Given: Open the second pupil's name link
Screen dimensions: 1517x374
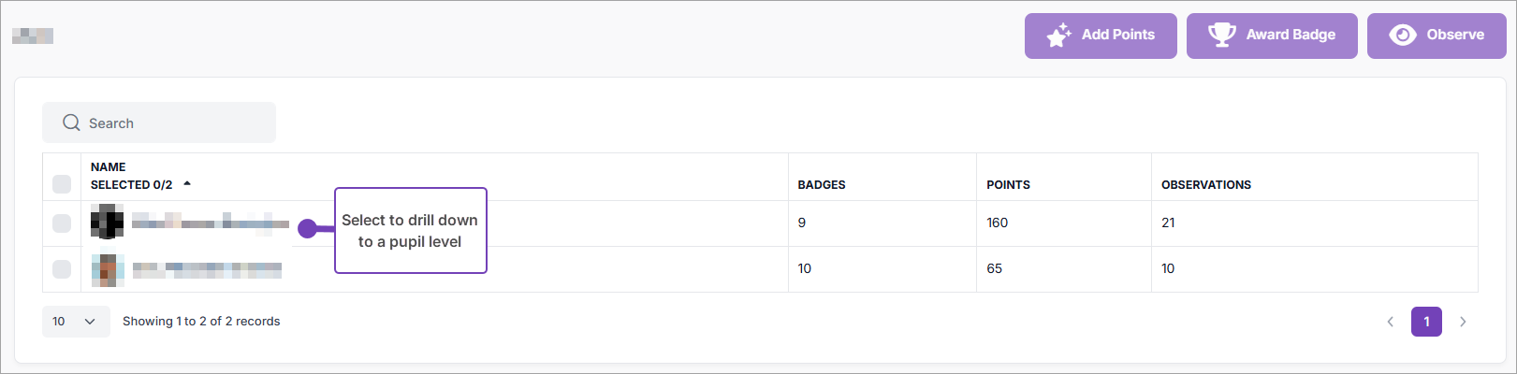Looking at the screenshot, I should [207, 269].
